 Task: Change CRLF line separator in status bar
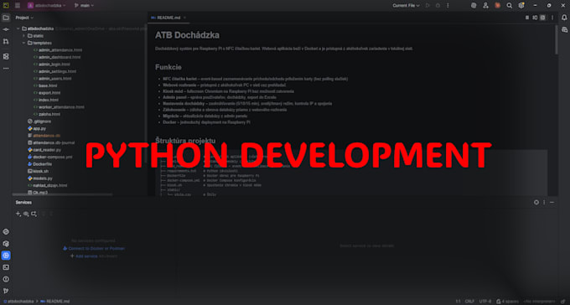[469, 301]
